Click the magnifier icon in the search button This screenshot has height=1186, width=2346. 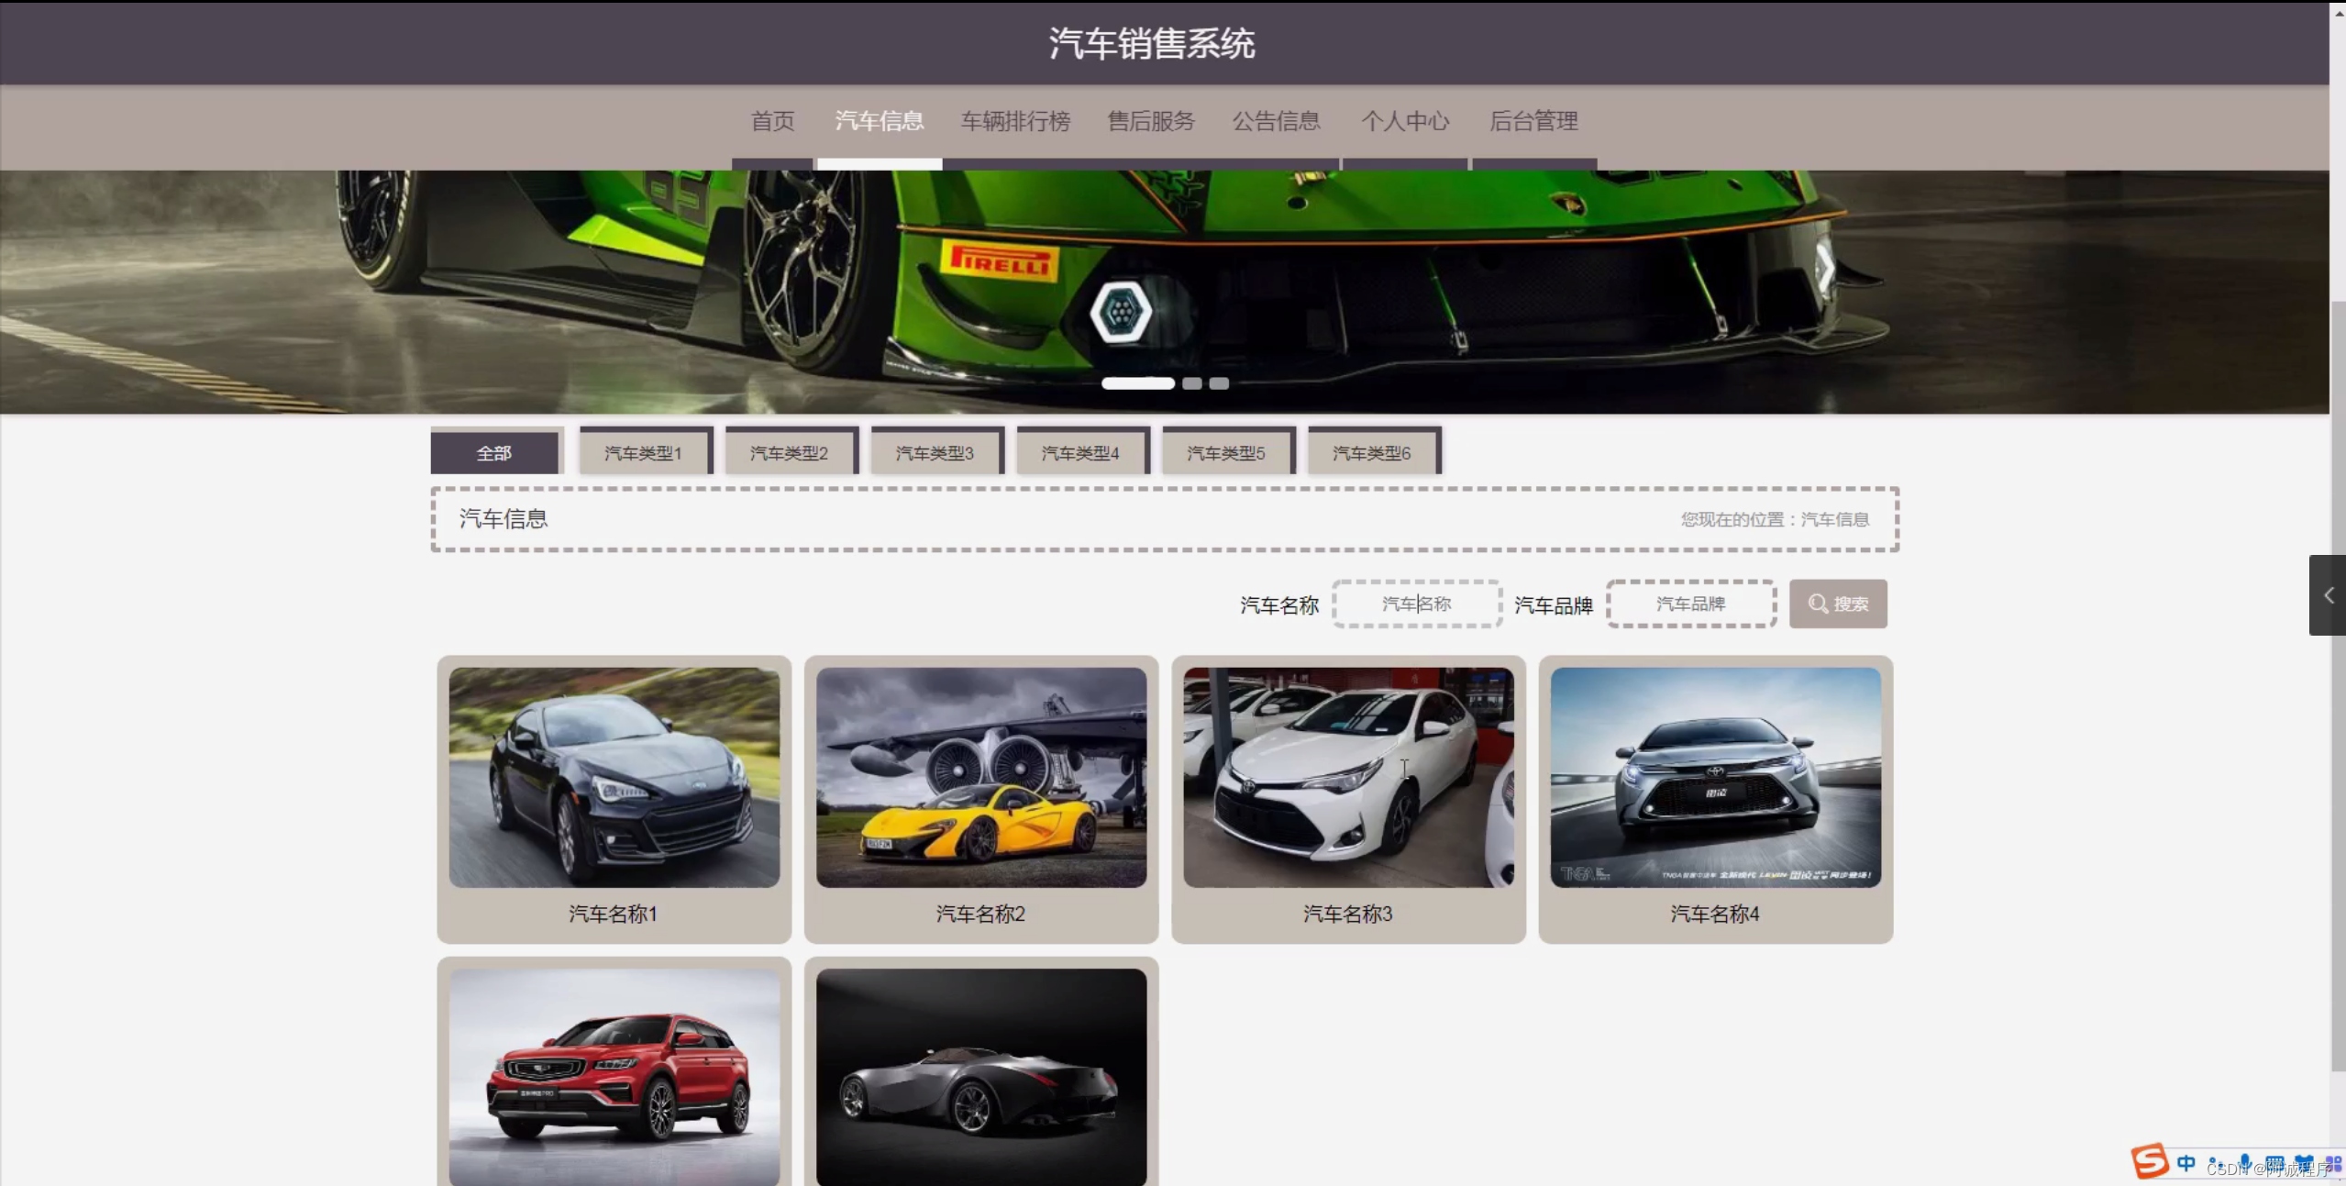click(1817, 604)
